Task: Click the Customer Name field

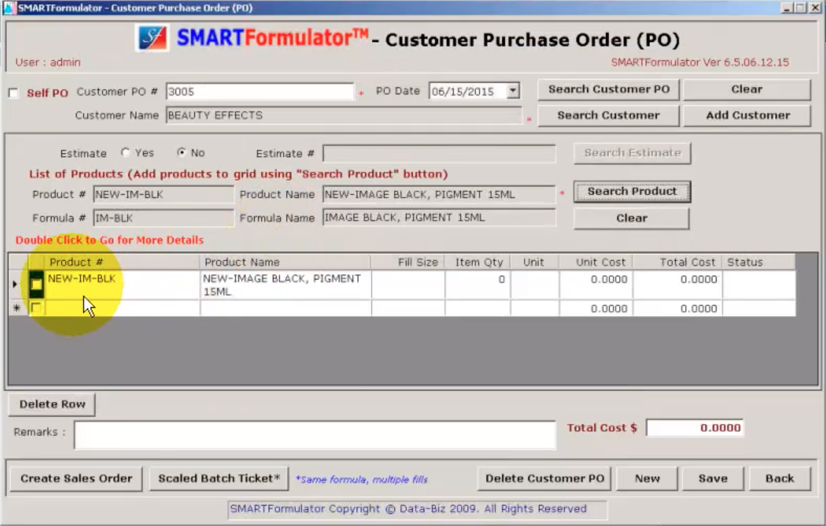Action: [x=344, y=115]
